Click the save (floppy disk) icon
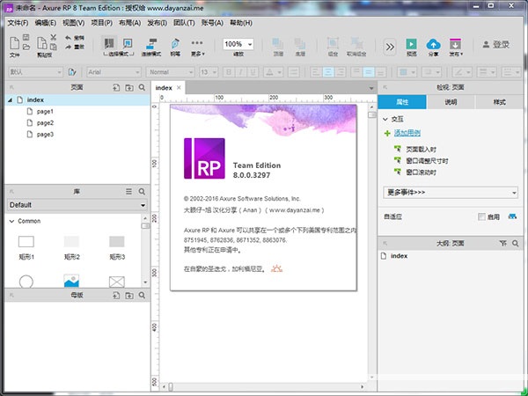This screenshot has width=528, height=396. [x=26, y=37]
